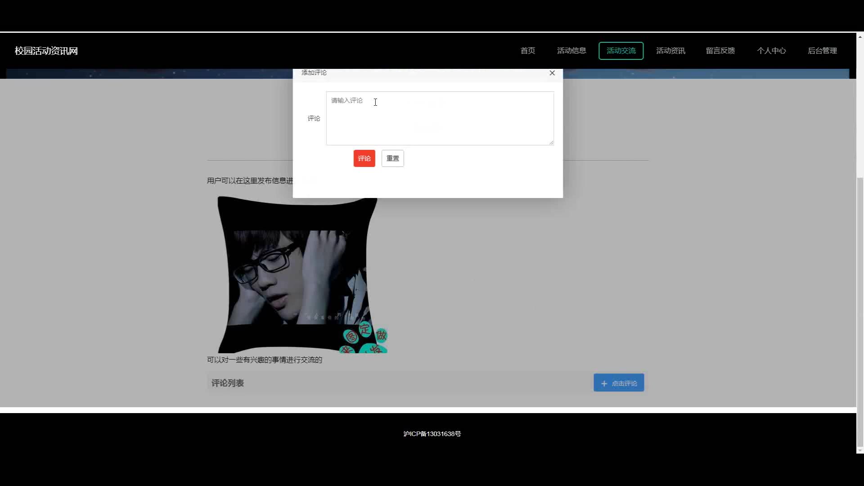864x486 pixels.
Task: Click the scrollbar up arrow
Action: [860, 37]
